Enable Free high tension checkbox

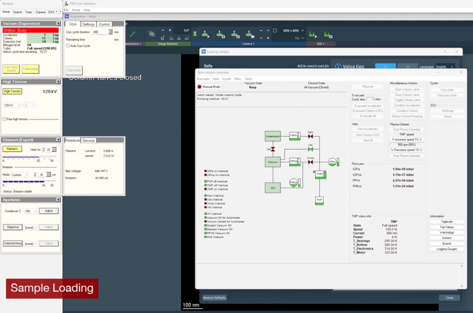[x=4, y=119]
